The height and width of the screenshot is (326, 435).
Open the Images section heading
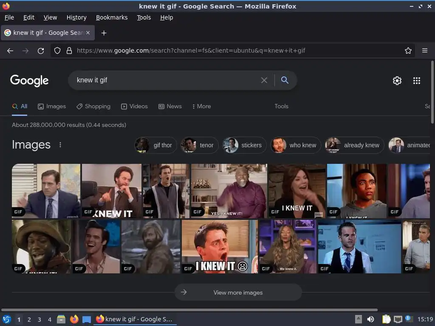tap(31, 145)
